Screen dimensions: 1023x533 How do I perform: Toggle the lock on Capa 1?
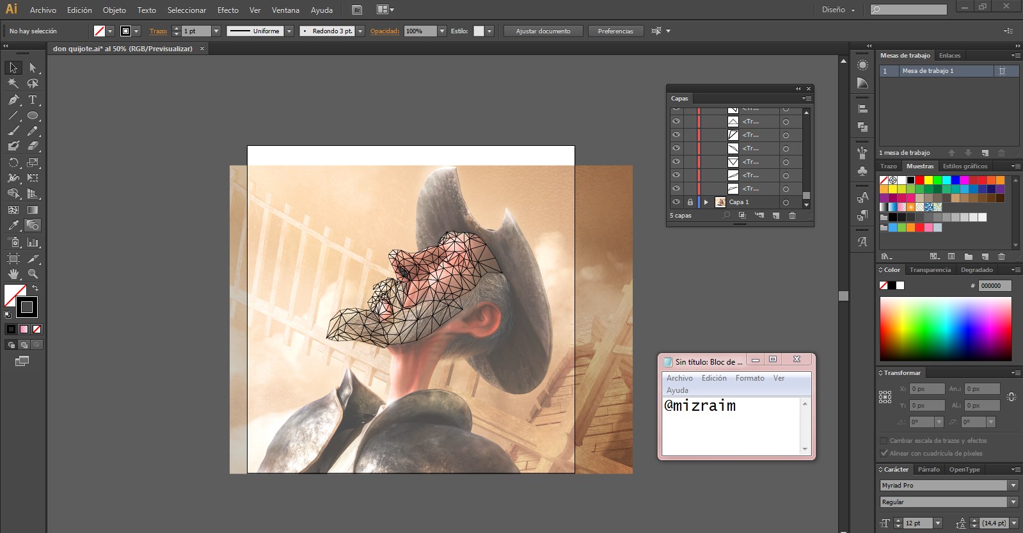(x=690, y=202)
